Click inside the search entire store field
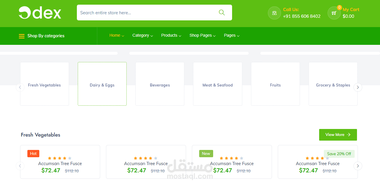 coord(146,13)
